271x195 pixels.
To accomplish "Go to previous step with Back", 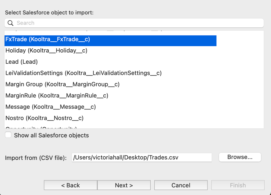I will pyautogui.click(x=71, y=185).
